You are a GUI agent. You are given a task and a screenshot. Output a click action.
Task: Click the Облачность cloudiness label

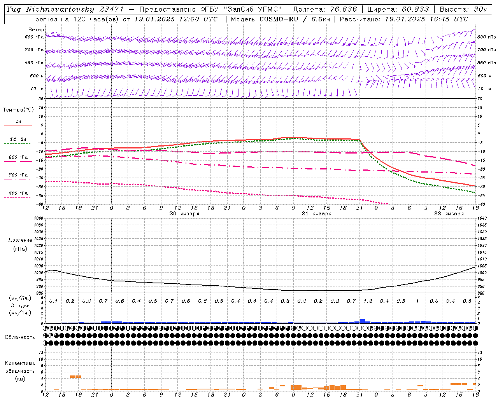(x=20, y=337)
